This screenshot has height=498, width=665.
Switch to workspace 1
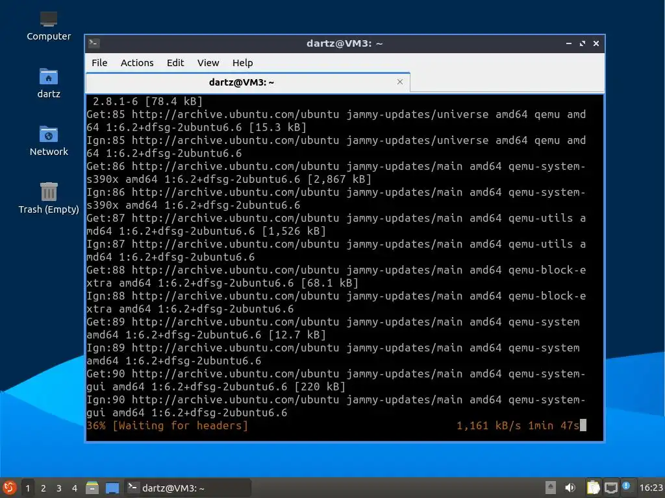coord(27,488)
